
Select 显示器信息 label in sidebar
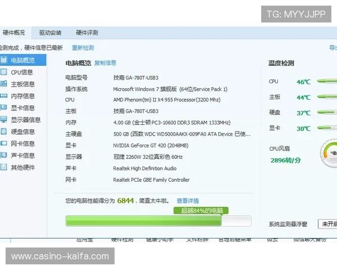coord(26,120)
